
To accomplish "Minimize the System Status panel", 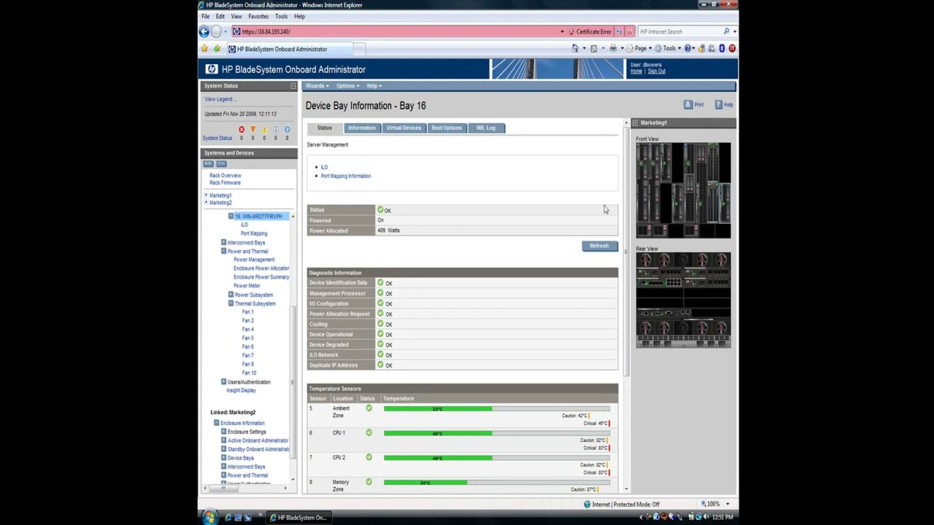I will point(293,86).
